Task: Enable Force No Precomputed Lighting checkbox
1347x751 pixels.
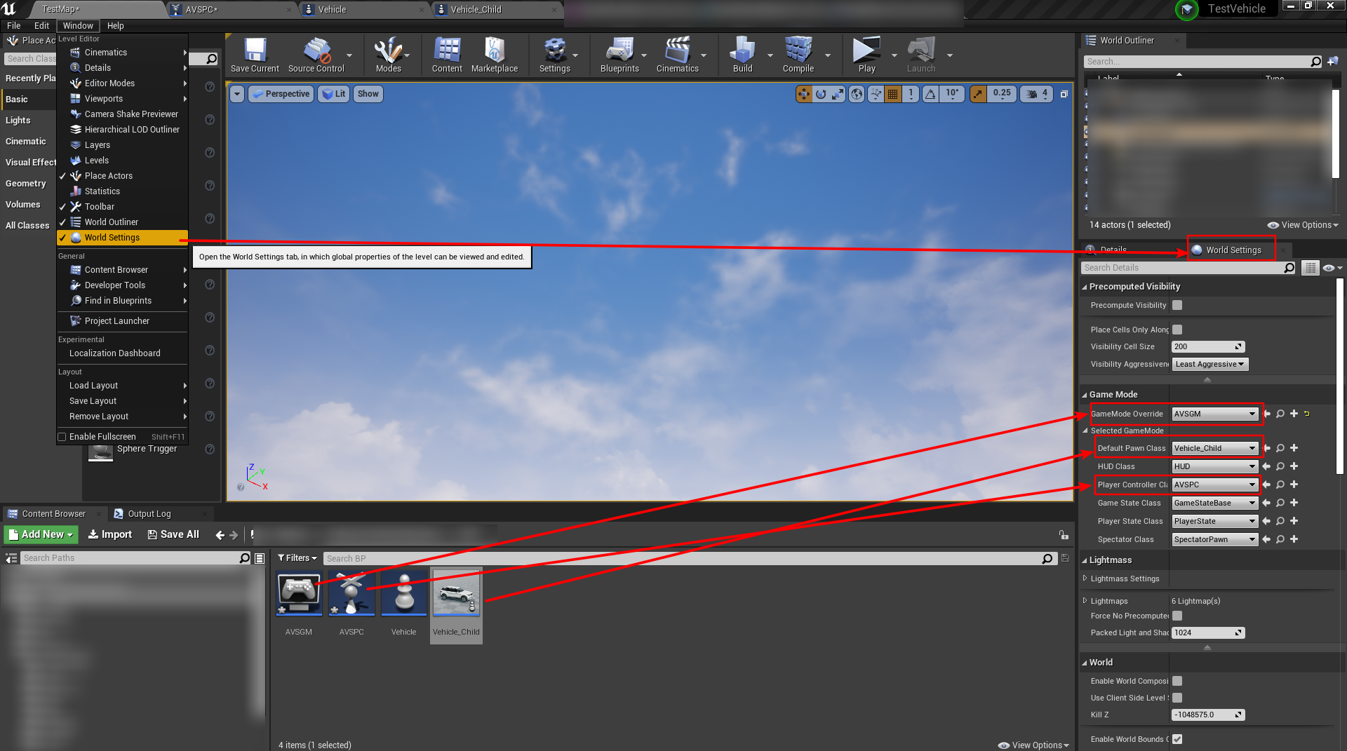Action: click(x=1177, y=616)
